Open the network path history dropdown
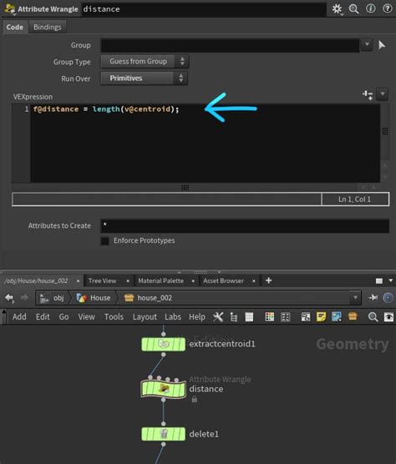 [x=355, y=297]
